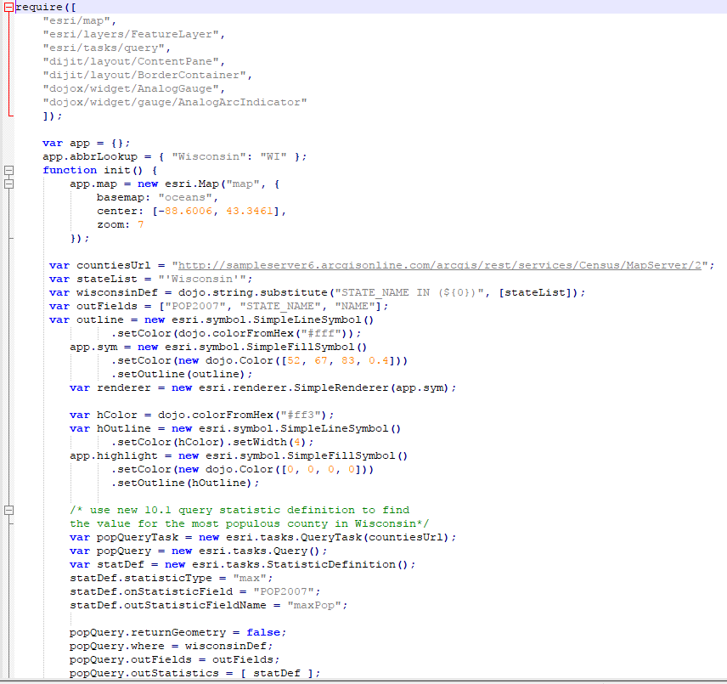
Task: Collapse the comment block fold marker
Action: pyautogui.click(x=8, y=510)
